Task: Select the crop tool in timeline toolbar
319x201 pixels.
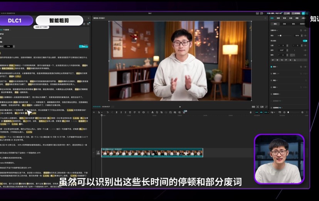Action: tap(161, 112)
